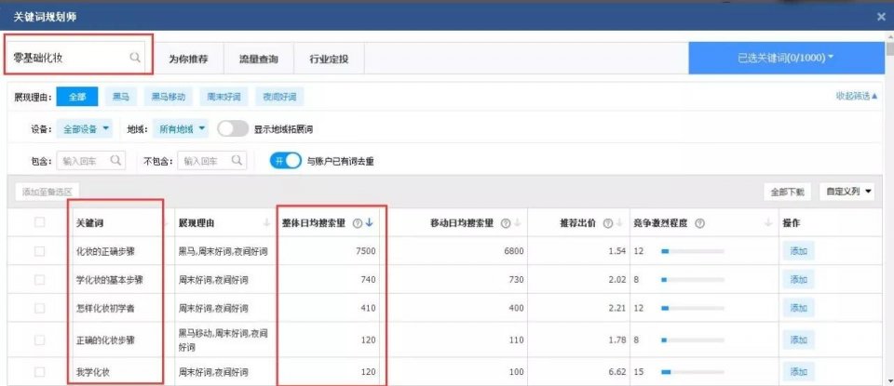Viewport: 894px width, 386px height.
Task: Expand the 已选关键词(0/1000) dropdown
Action: coord(785,58)
